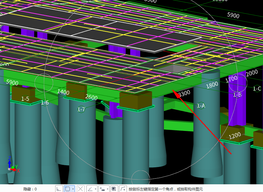The width and height of the screenshot is (263, 192).
Task: Click the 5900 dimension nearest axis 1-5
Action: point(12,82)
